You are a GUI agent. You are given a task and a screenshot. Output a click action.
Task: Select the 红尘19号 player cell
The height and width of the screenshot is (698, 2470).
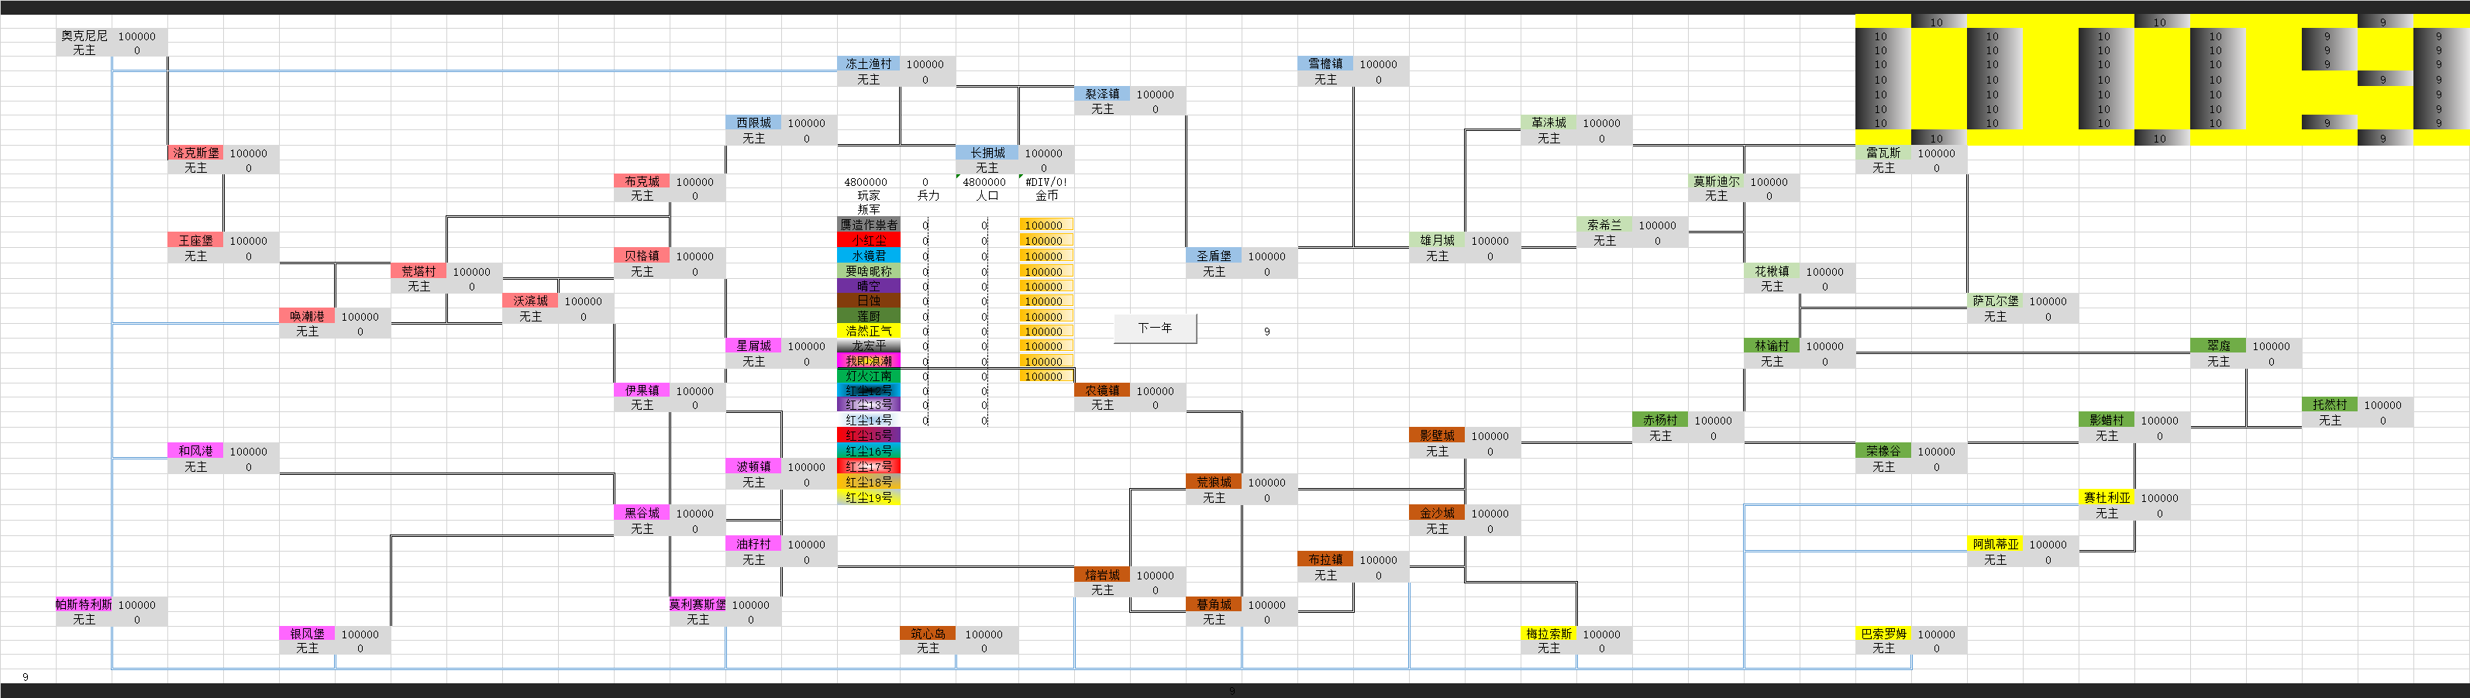[x=869, y=497]
